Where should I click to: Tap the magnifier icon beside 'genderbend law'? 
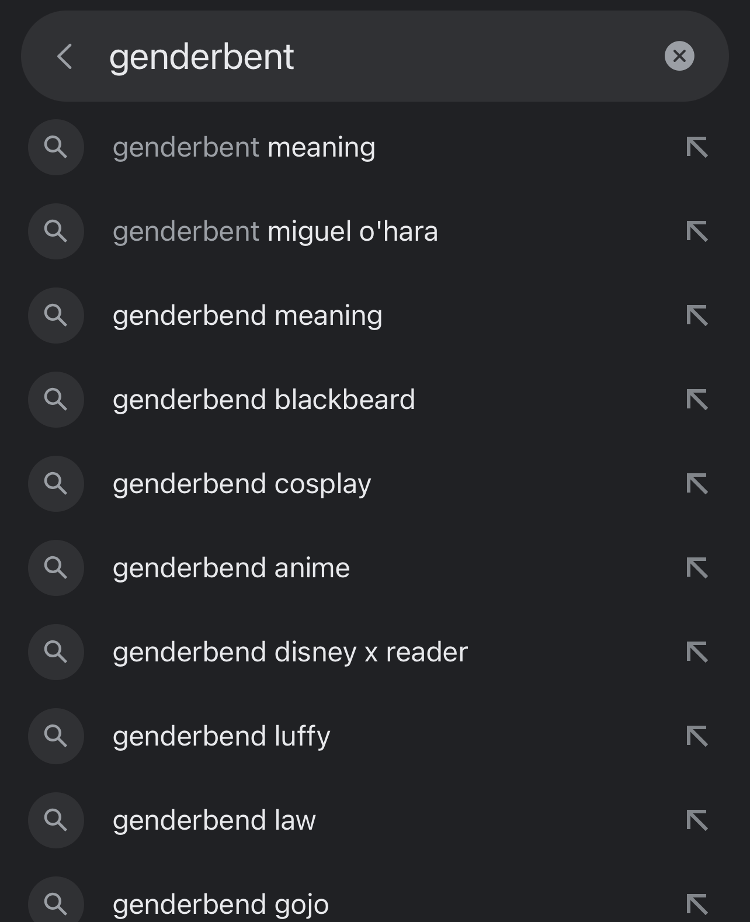pos(55,820)
